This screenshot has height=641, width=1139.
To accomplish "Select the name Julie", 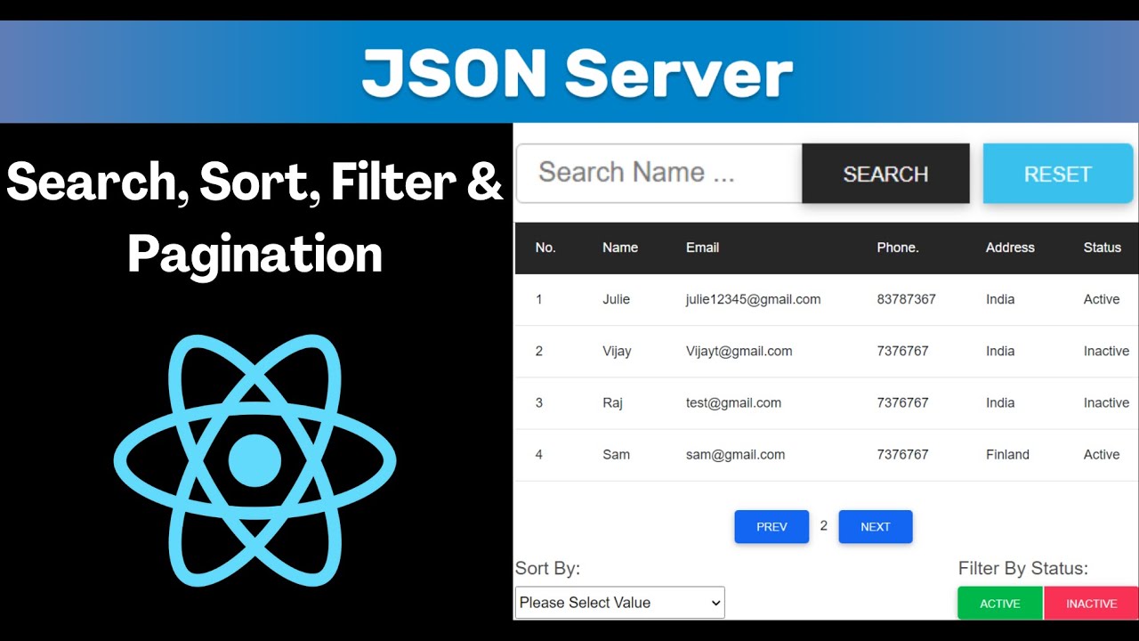I will coord(616,299).
